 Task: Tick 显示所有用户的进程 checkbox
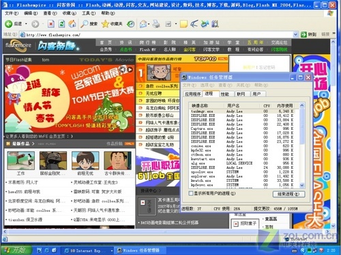tap(191, 193)
